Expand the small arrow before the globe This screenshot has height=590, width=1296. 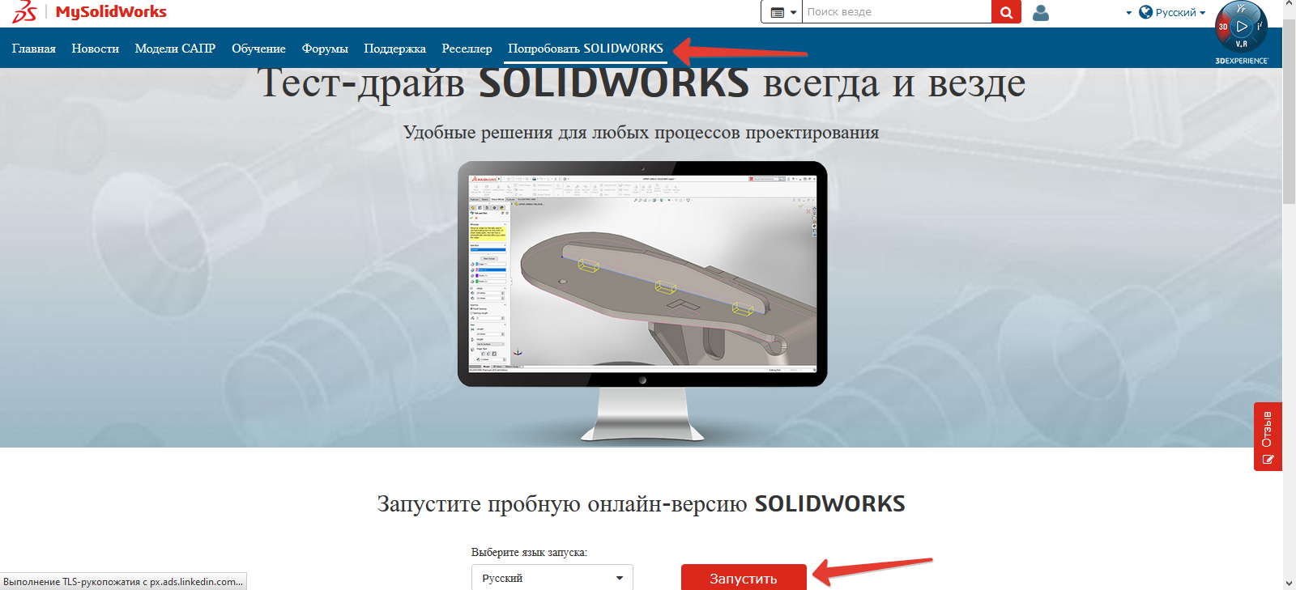[x=1129, y=13]
